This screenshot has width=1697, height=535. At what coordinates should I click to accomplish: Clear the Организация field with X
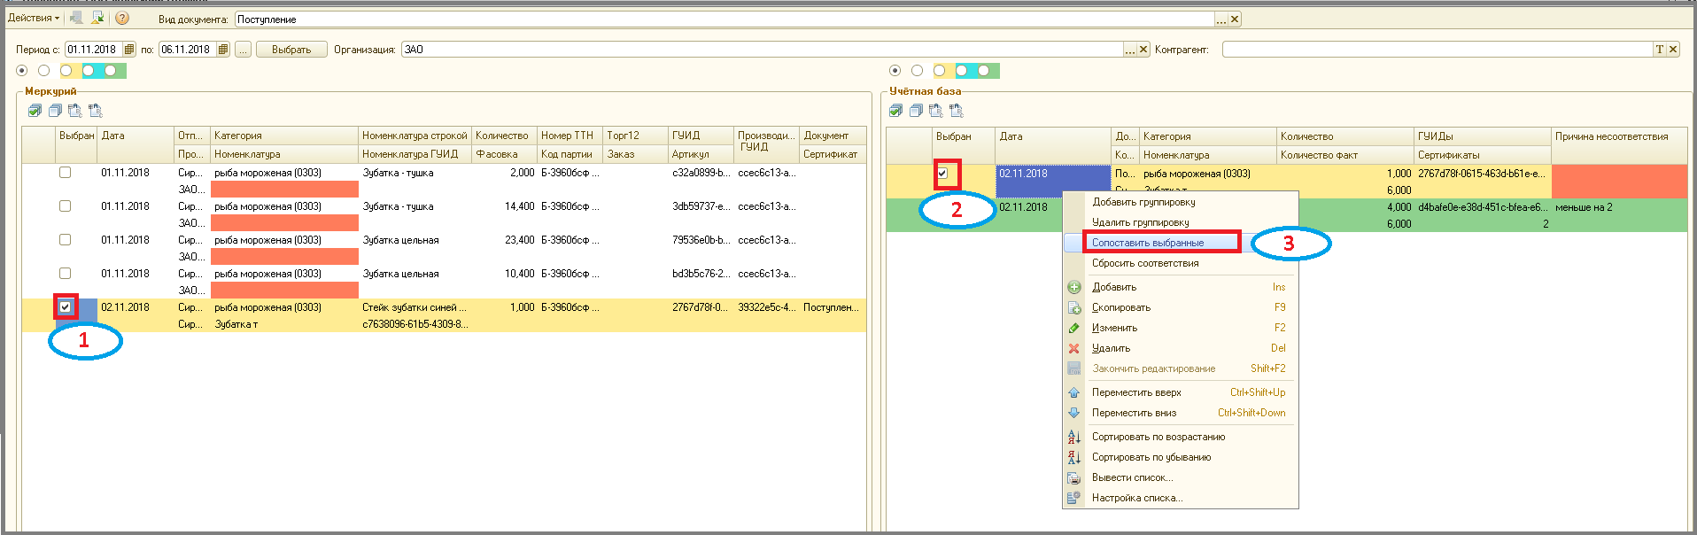(x=1143, y=50)
